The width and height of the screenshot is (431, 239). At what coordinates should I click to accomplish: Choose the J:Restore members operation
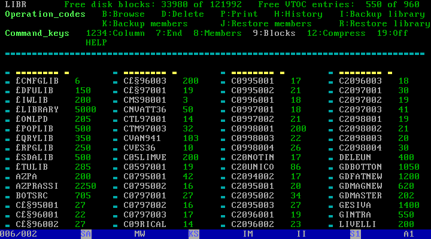[266, 24]
